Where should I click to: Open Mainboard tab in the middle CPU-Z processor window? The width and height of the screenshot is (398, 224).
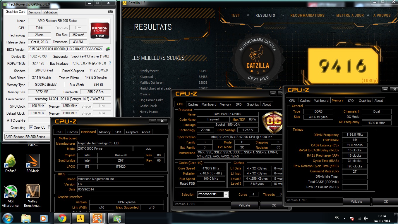tap(209, 104)
